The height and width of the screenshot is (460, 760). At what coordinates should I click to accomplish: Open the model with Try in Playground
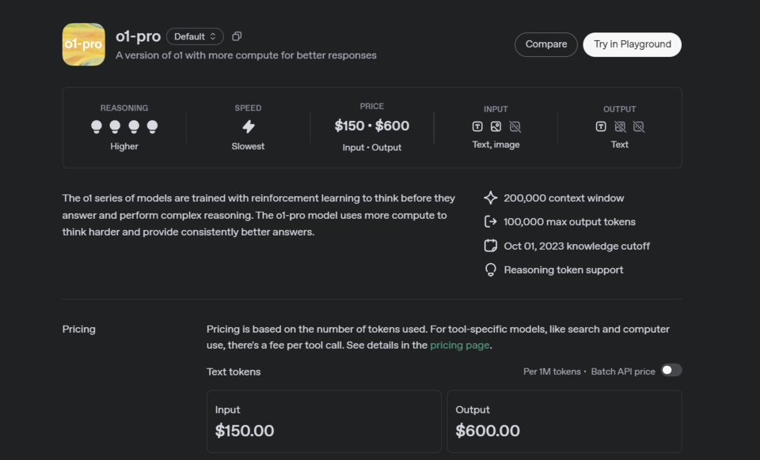point(632,44)
